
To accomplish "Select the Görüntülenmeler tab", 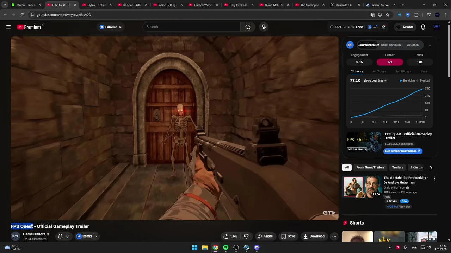I will (x=368, y=45).
